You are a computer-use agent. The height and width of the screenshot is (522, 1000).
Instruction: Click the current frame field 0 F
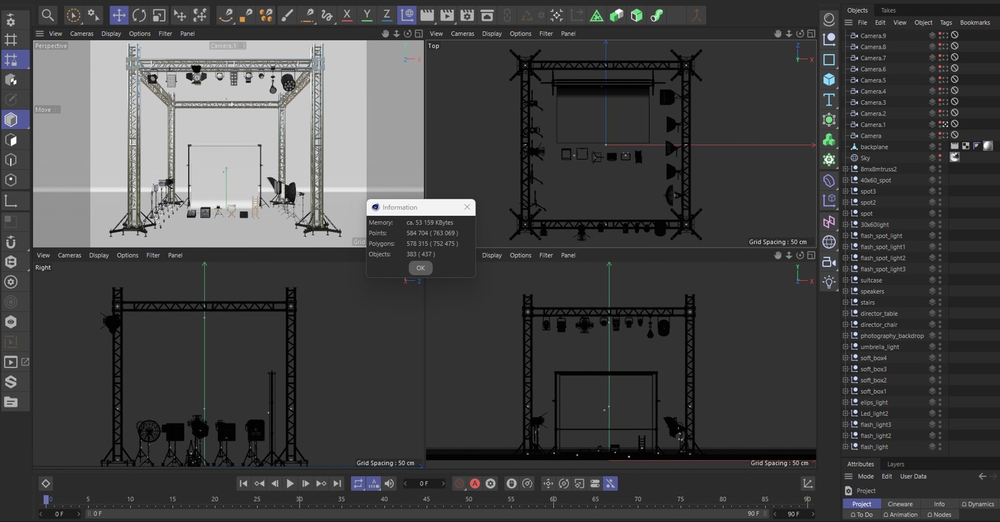pyautogui.click(x=424, y=483)
